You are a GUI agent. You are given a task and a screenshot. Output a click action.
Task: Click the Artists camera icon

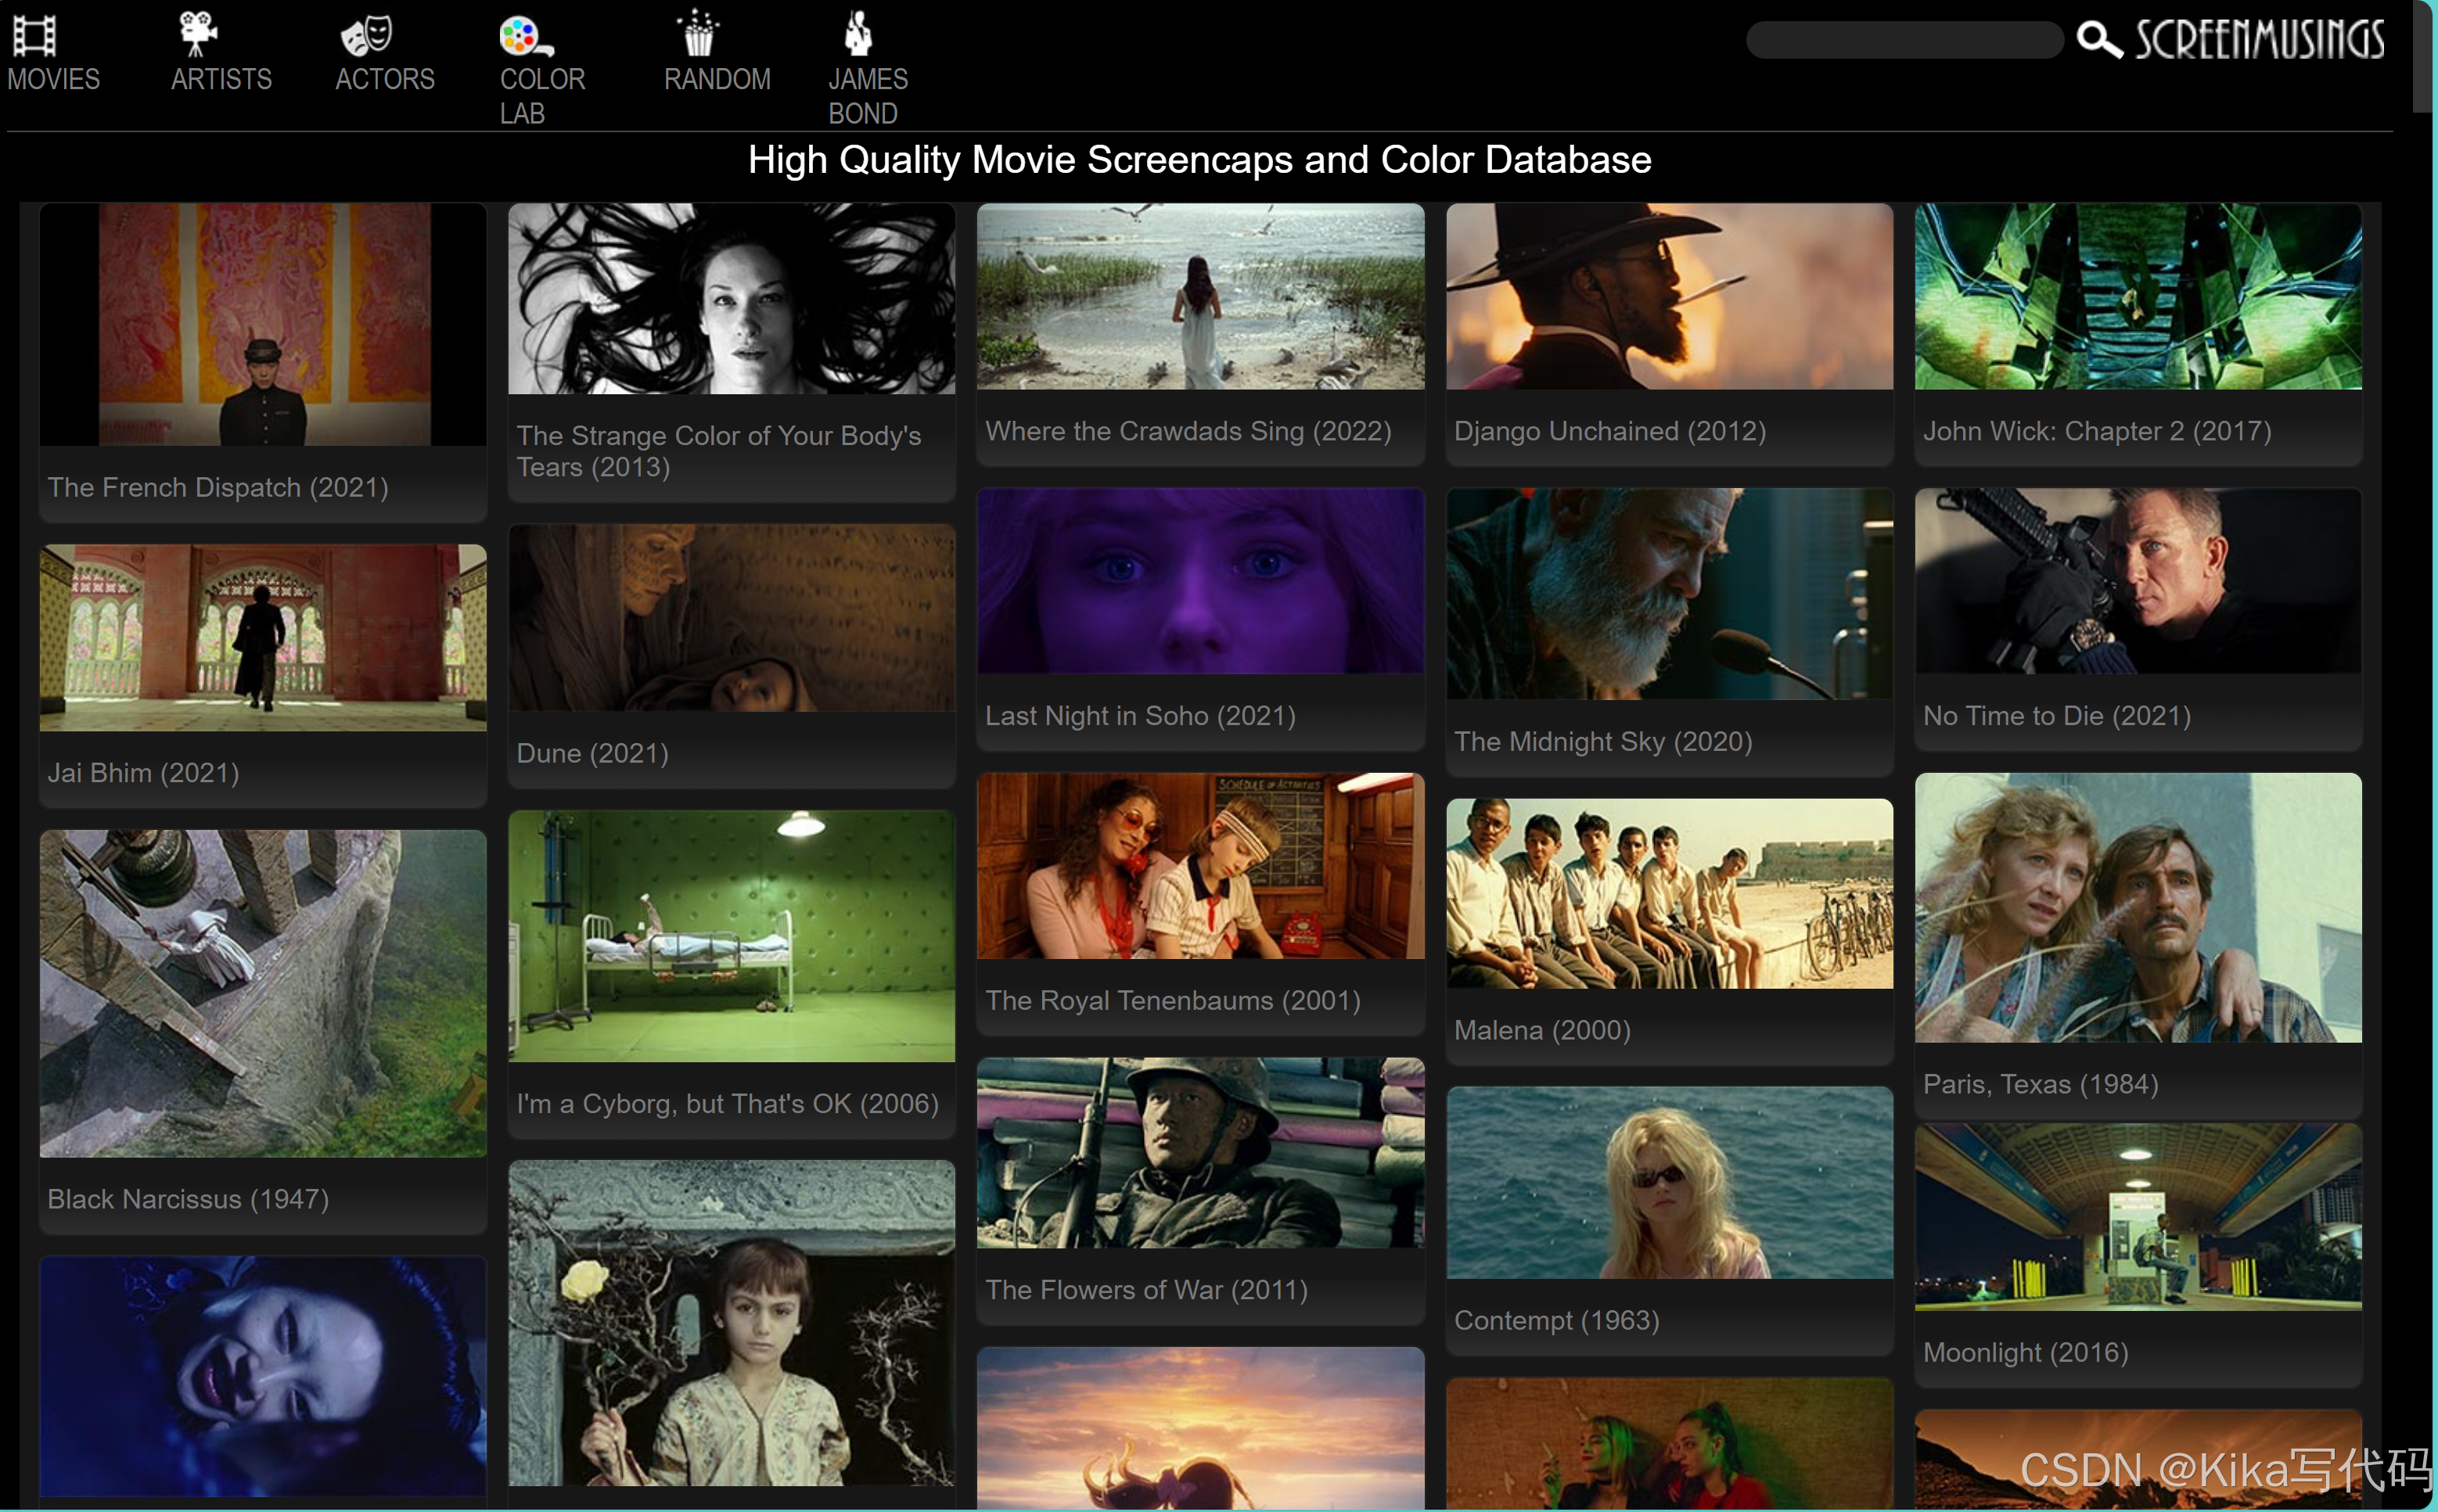197,33
